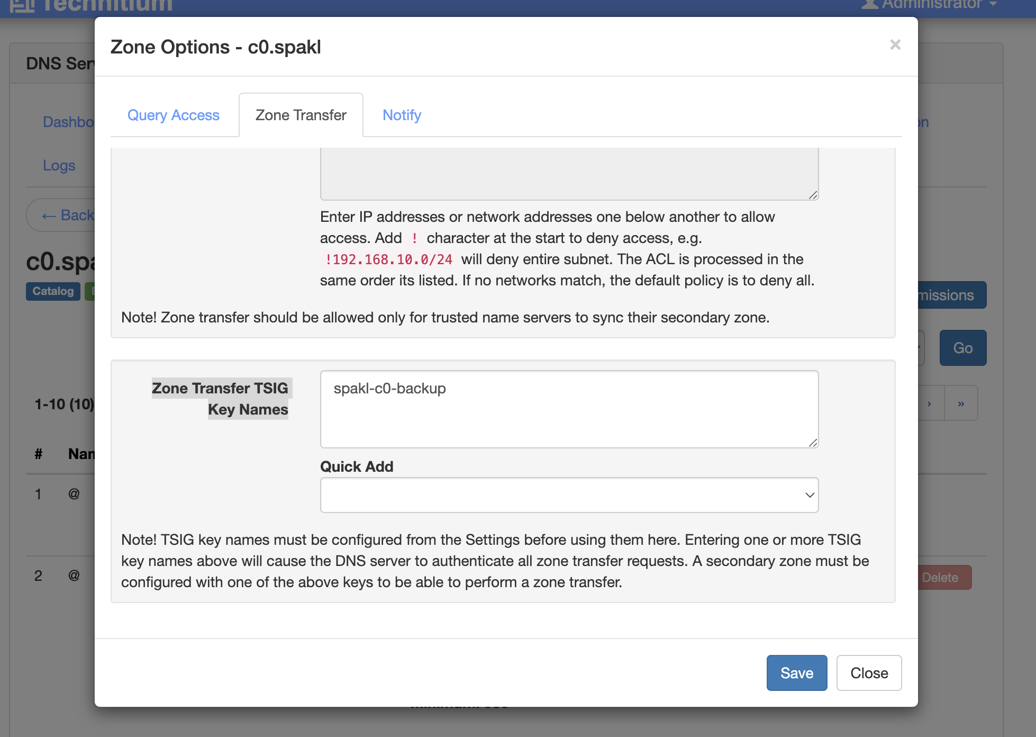
Task: Click the TSIG Key Names text area
Action: pos(569,409)
